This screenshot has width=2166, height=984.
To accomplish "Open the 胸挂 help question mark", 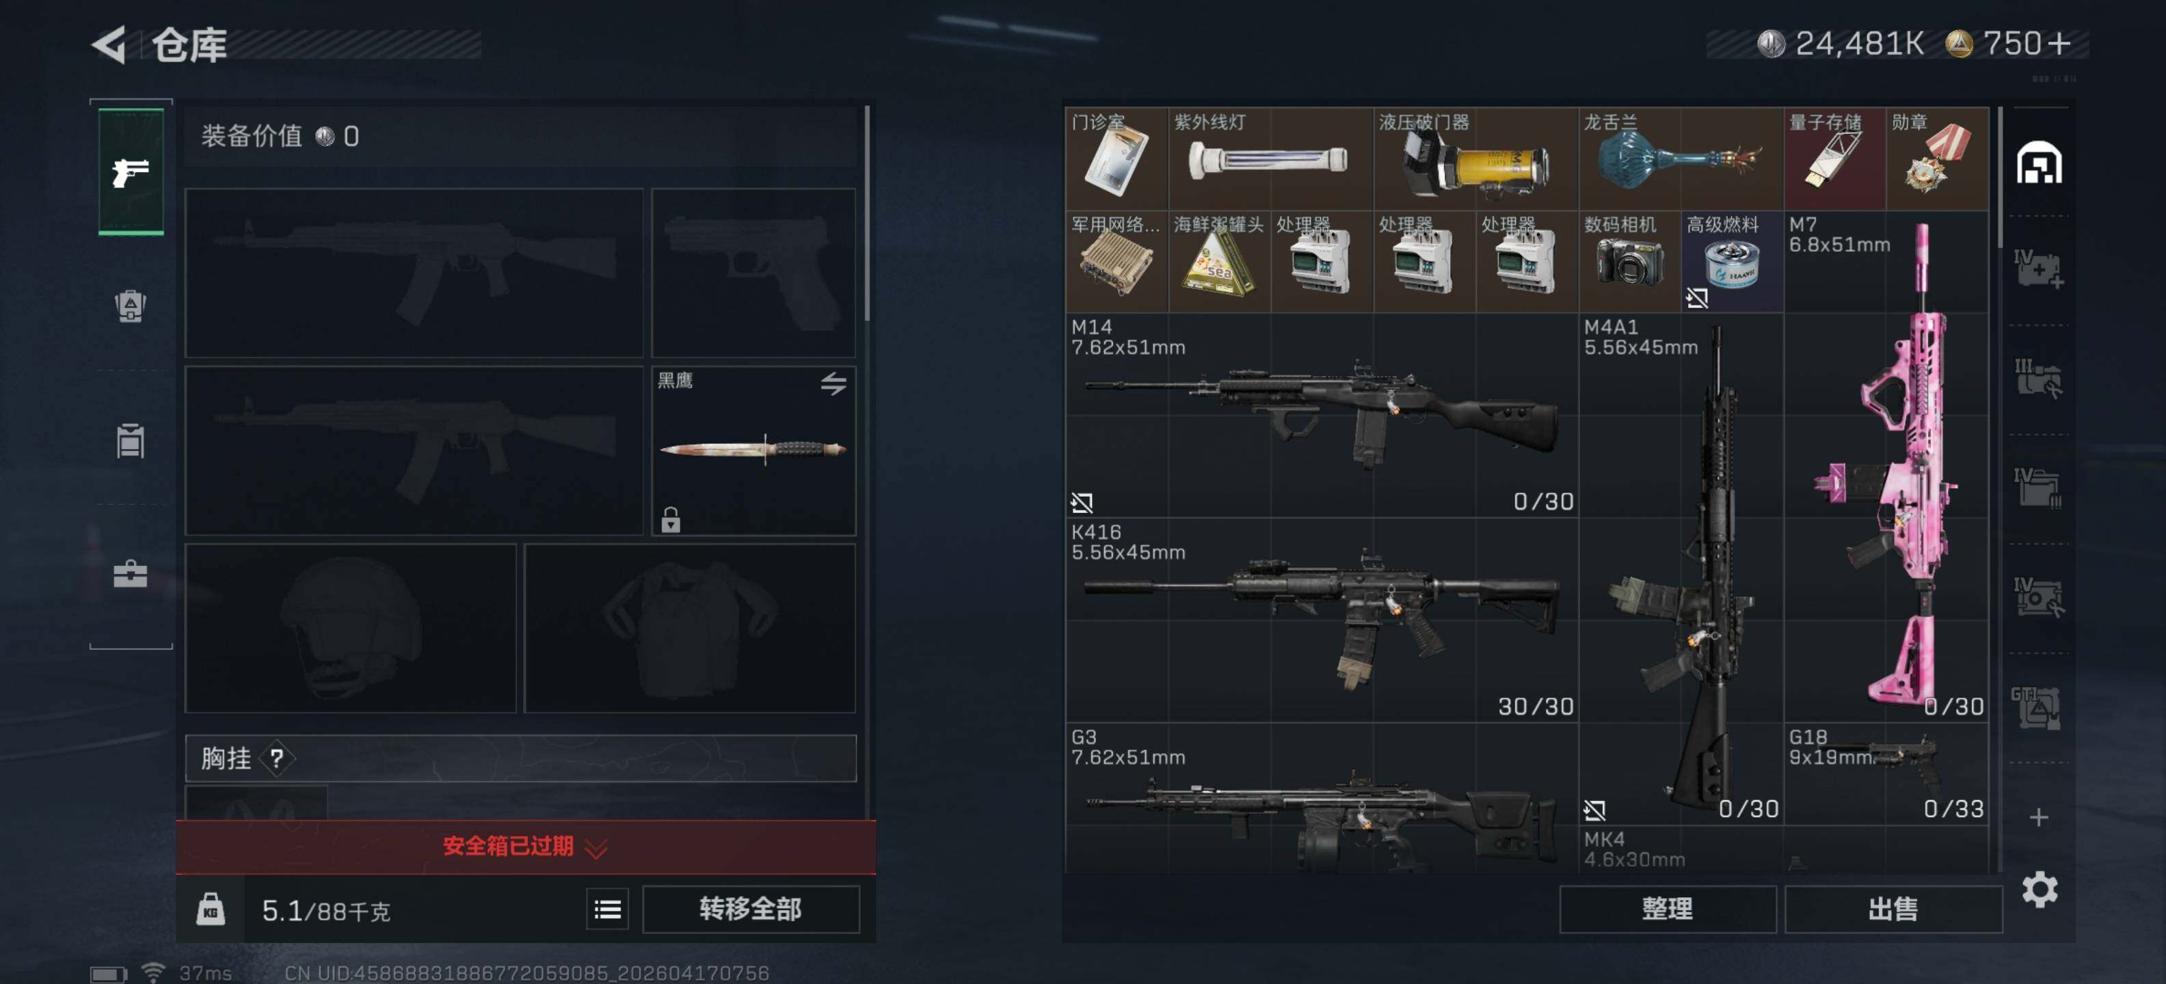I will 277,758.
